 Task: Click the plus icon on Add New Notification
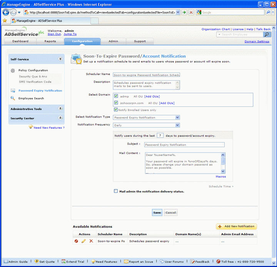[x=220, y=227]
